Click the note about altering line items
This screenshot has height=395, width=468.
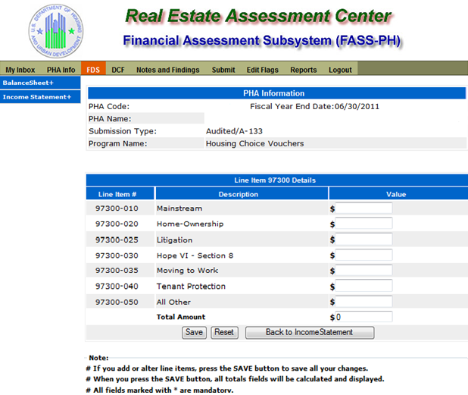click(227, 368)
